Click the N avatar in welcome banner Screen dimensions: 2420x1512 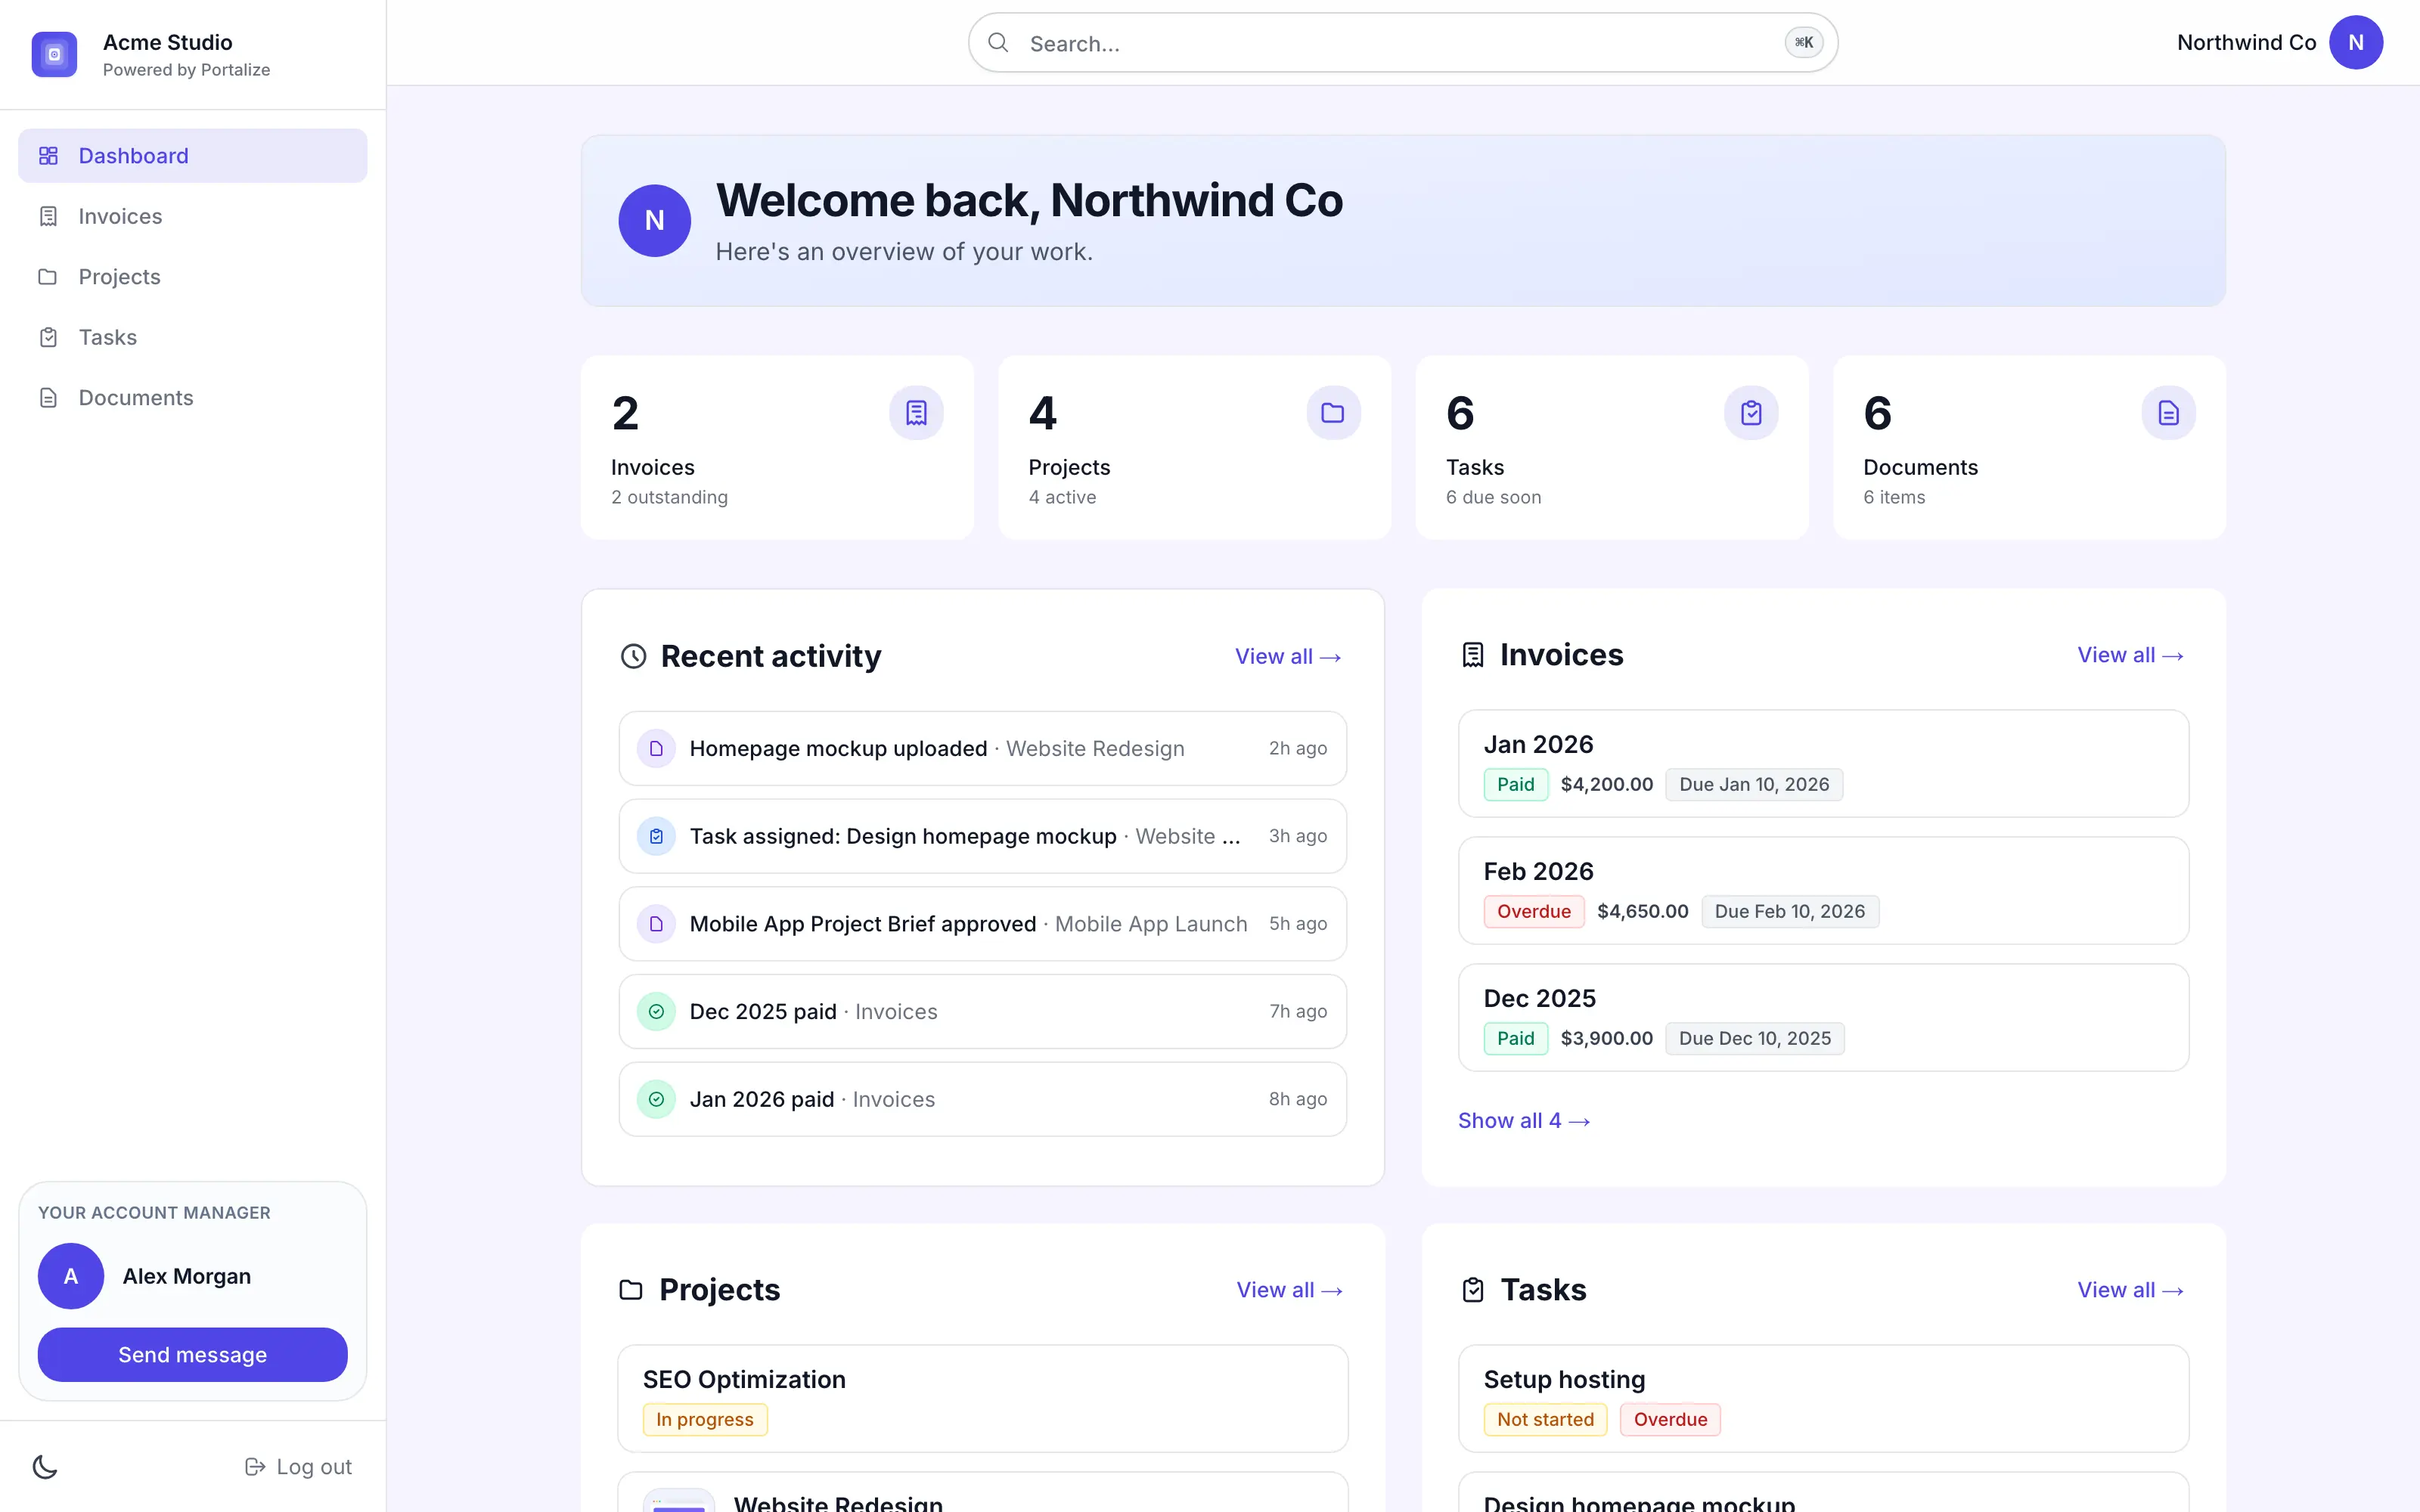point(654,221)
